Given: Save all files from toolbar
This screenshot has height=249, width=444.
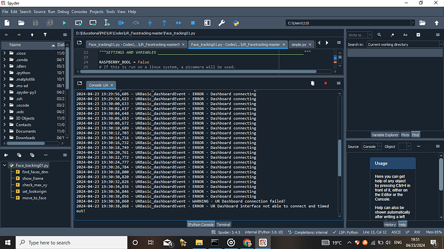Looking at the screenshot, I should click(x=50, y=23).
